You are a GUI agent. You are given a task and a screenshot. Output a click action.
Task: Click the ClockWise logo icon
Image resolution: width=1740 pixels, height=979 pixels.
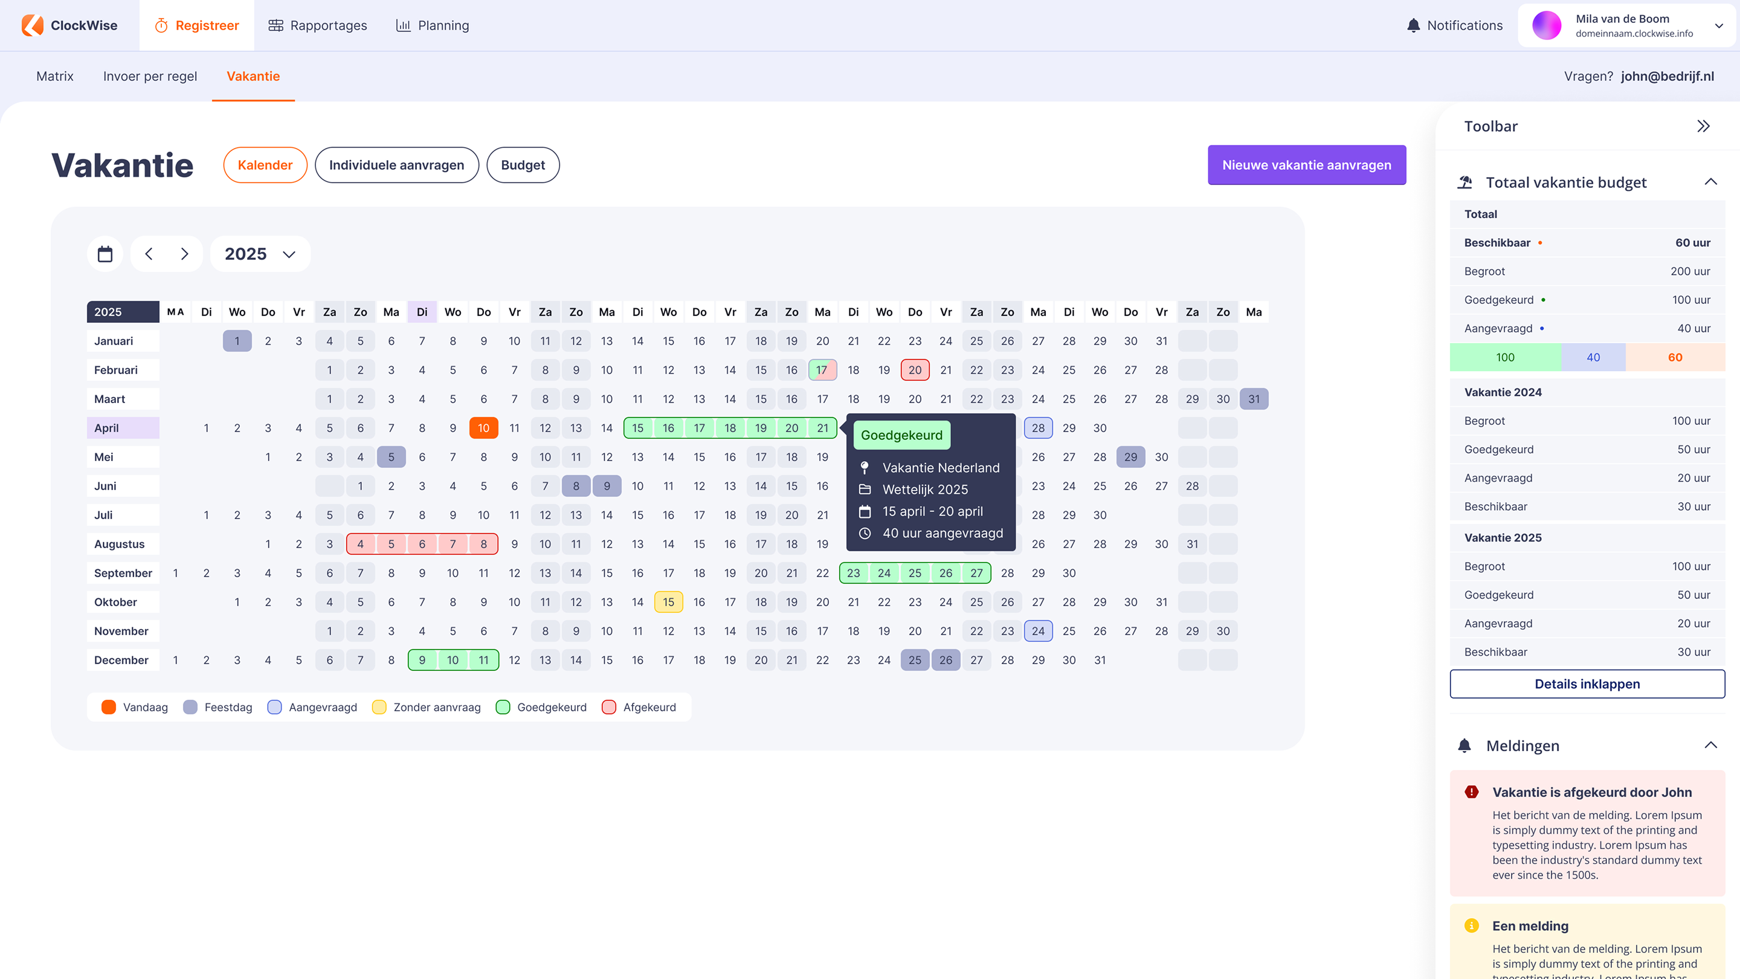[32, 25]
